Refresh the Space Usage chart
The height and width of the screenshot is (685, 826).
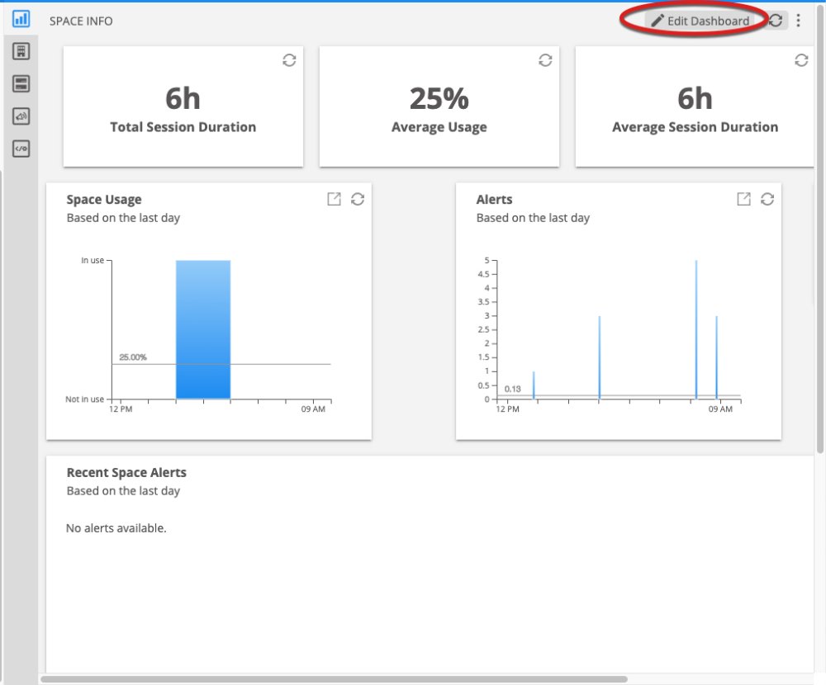pos(356,199)
